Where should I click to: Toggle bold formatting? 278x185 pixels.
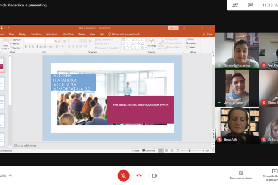(x=26, y=47)
